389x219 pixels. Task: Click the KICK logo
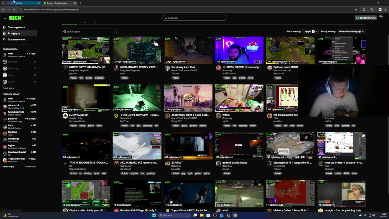(x=16, y=18)
